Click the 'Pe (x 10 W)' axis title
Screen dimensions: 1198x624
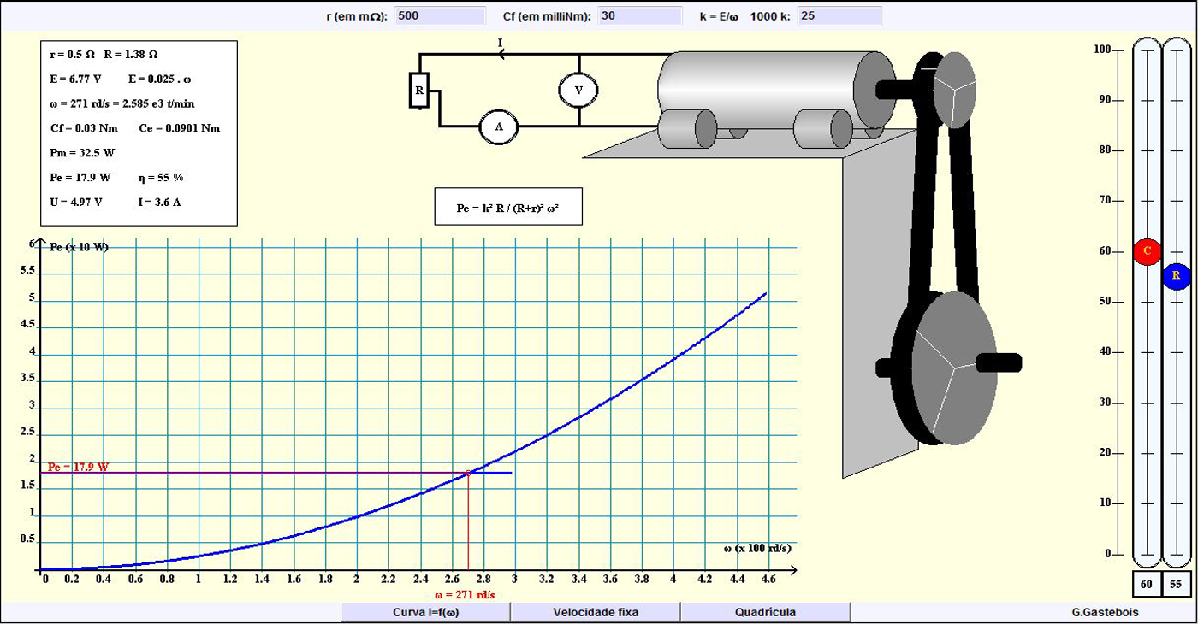pos(79,247)
